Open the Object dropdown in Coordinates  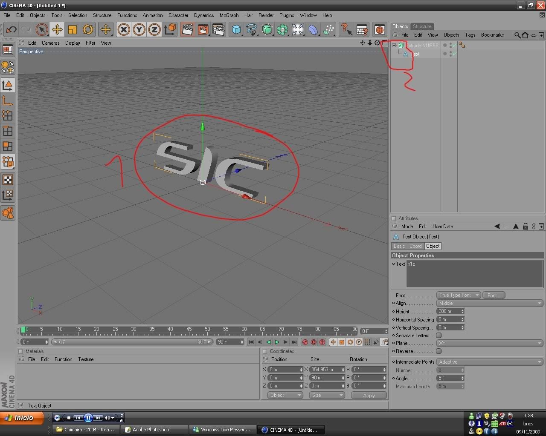[285, 395]
